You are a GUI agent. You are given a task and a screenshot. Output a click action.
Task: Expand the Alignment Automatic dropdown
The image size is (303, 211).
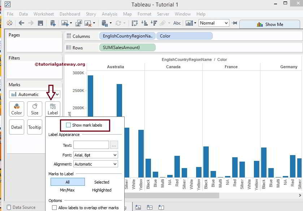(95, 164)
